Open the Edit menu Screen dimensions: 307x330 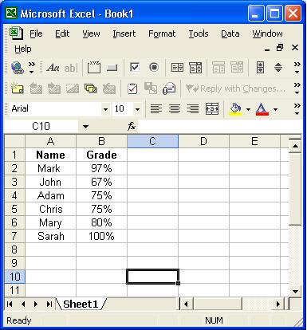[62, 33]
